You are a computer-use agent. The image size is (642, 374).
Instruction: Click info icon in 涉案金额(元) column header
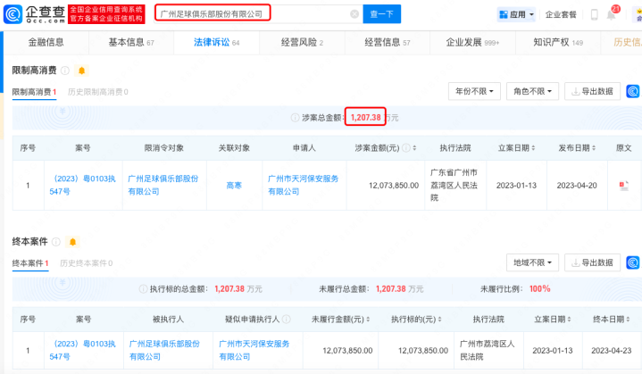click(406, 148)
